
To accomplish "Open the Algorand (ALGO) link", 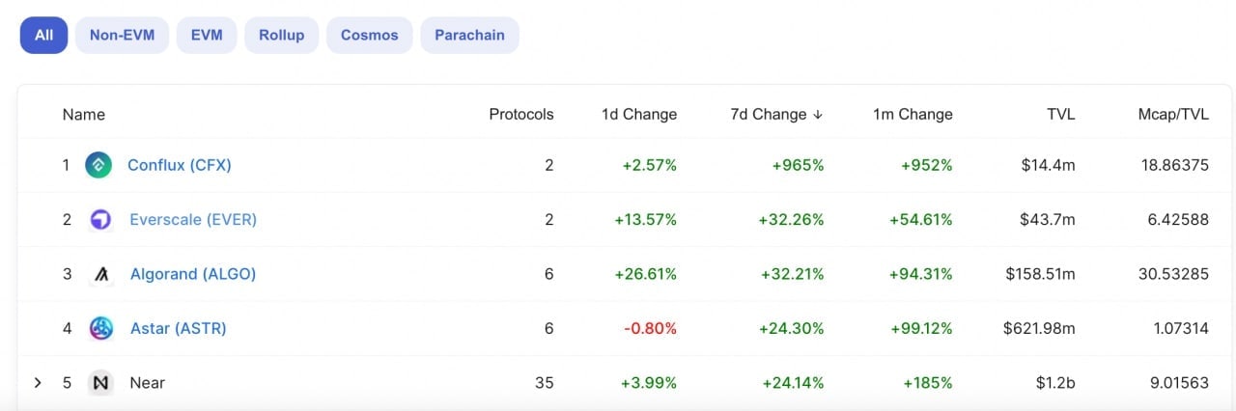I will [193, 274].
